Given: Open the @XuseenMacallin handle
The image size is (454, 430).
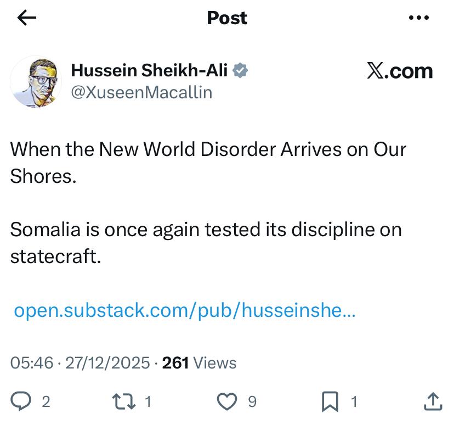Looking at the screenshot, I should [141, 92].
